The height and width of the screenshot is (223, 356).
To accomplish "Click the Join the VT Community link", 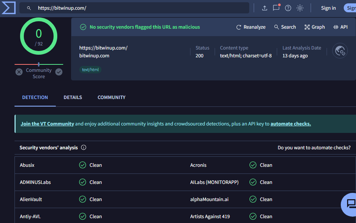I will pyautogui.click(x=47, y=124).
